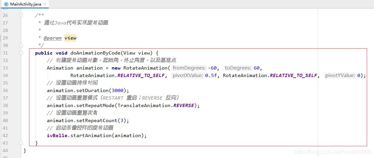Click line number 28 in the gutter
Viewport: 374px width, 158px height.
(x=5, y=30)
